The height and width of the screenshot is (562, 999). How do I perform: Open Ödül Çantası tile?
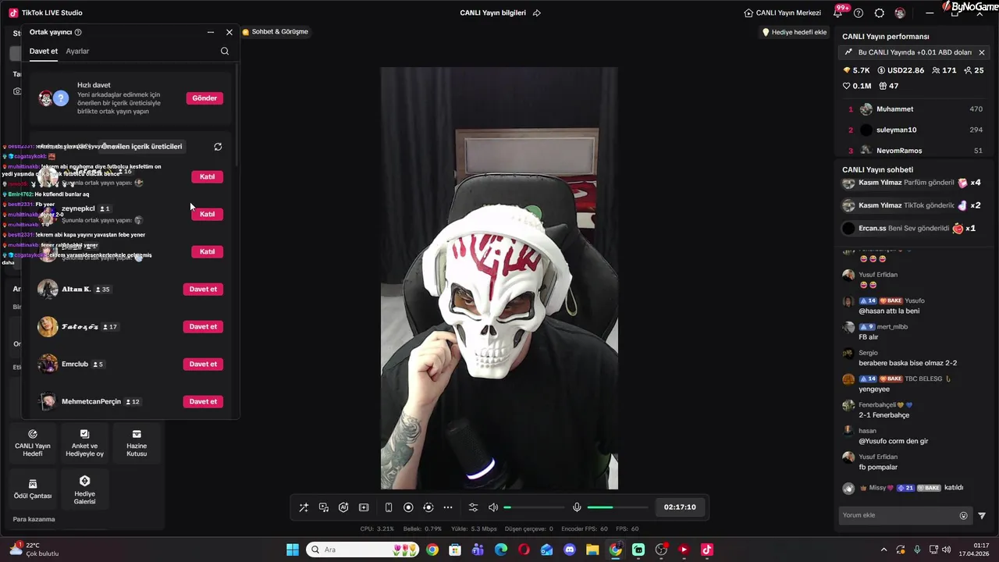(x=33, y=489)
